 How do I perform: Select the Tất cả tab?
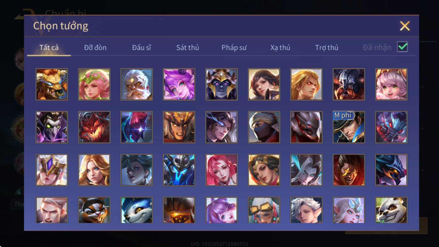49,48
